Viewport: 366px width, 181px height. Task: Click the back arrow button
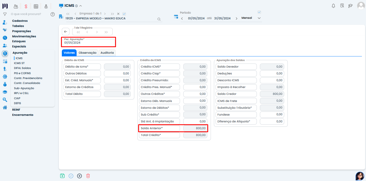coord(66,32)
